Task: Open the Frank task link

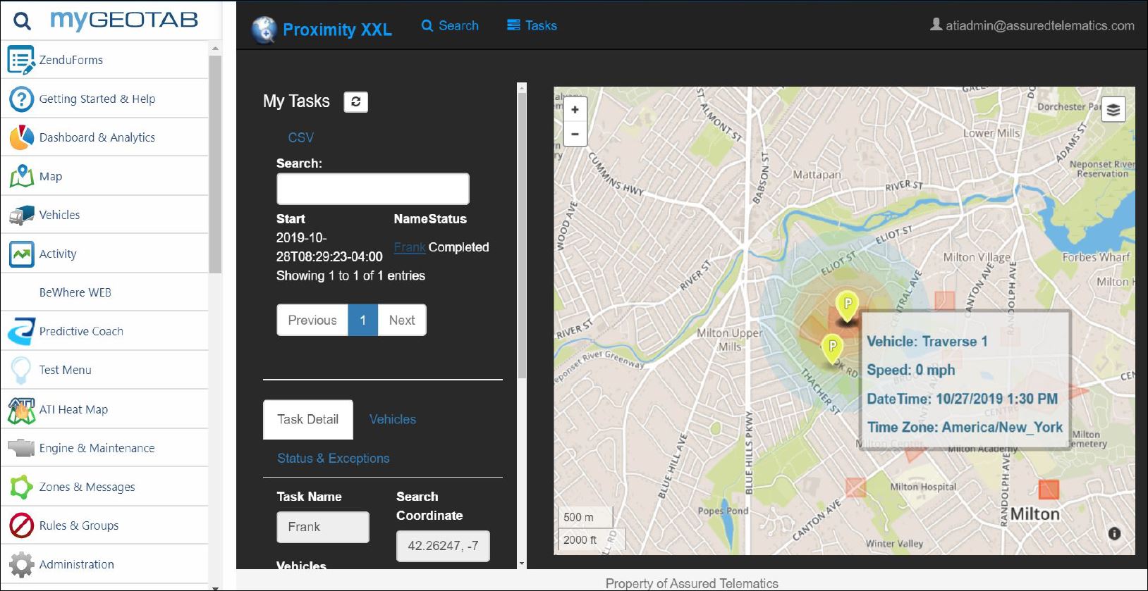Action: click(x=410, y=247)
